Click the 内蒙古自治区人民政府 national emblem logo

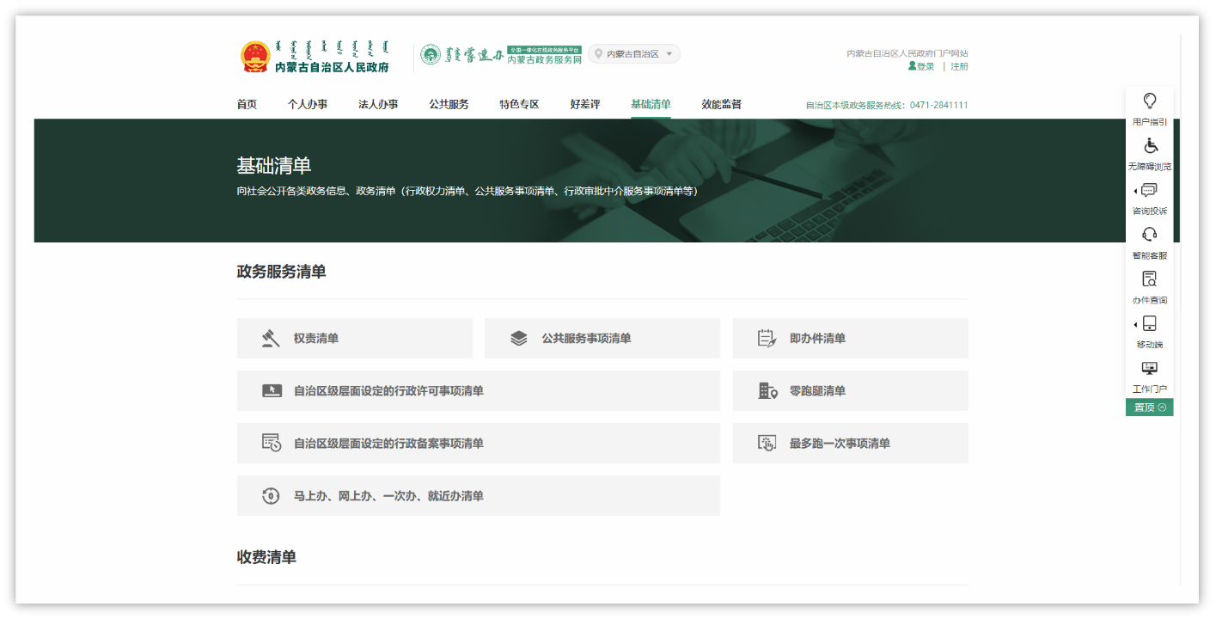255,57
